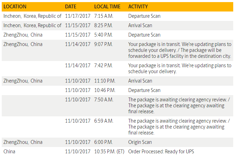The image size is (236, 162).
Task: Click the ACTIVITY column header
Action: point(138,7)
